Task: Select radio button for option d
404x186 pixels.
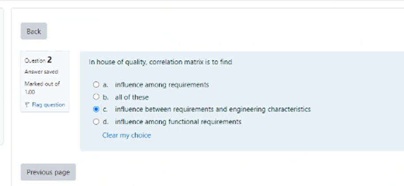Action: click(96, 121)
